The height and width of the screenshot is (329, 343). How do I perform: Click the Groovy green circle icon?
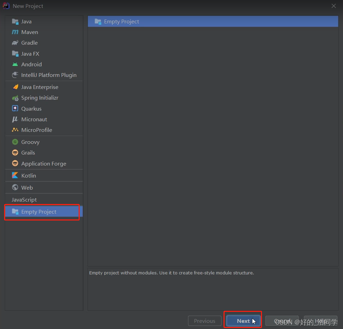coord(15,142)
